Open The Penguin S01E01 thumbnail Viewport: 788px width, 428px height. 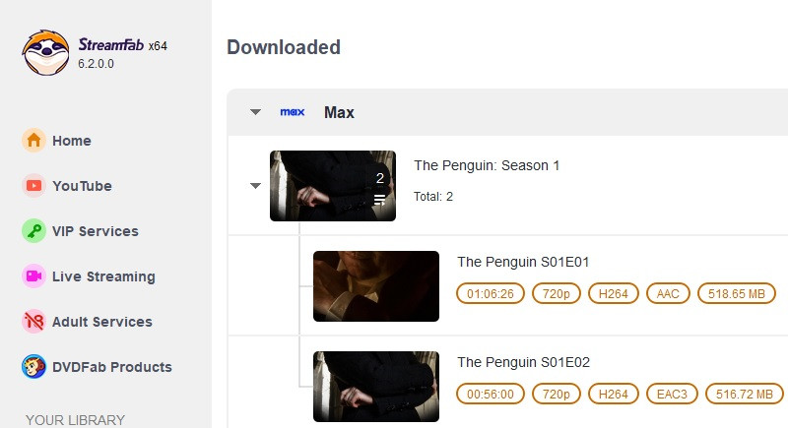[x=375, y=286]
